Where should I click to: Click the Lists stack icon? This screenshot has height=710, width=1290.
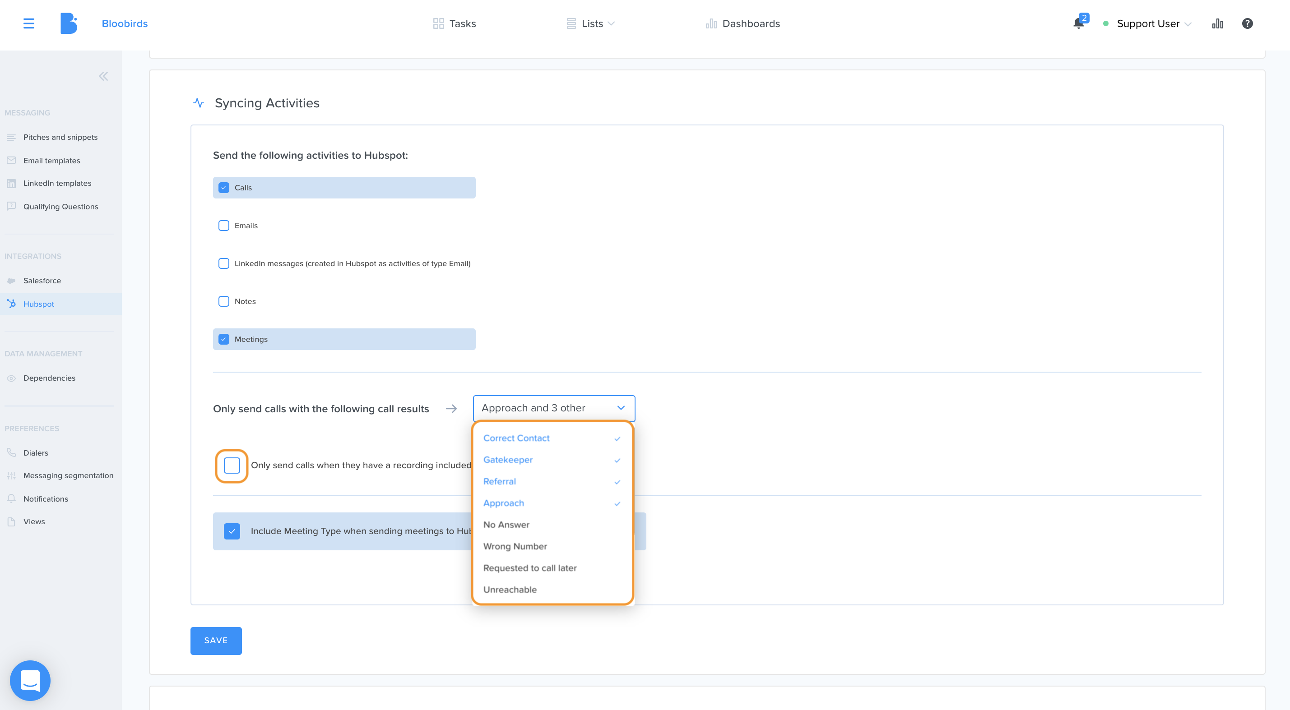click(571, 23)
